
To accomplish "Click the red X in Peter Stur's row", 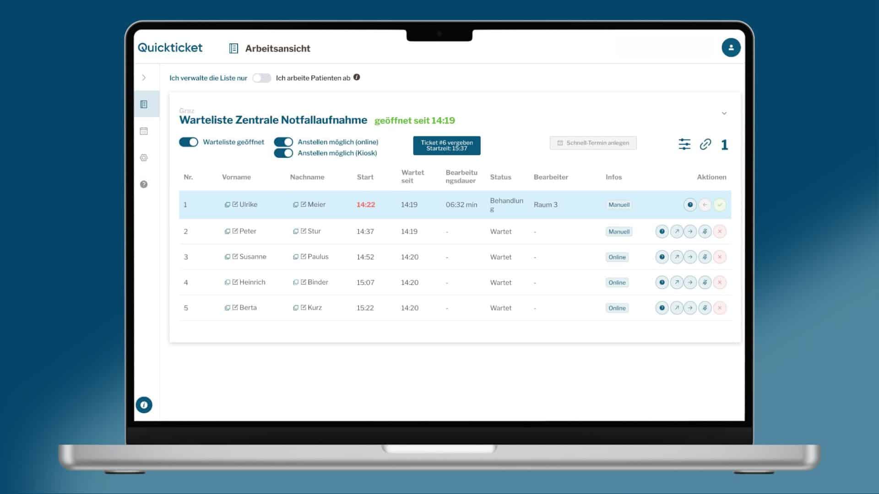I will click(720, 231).
